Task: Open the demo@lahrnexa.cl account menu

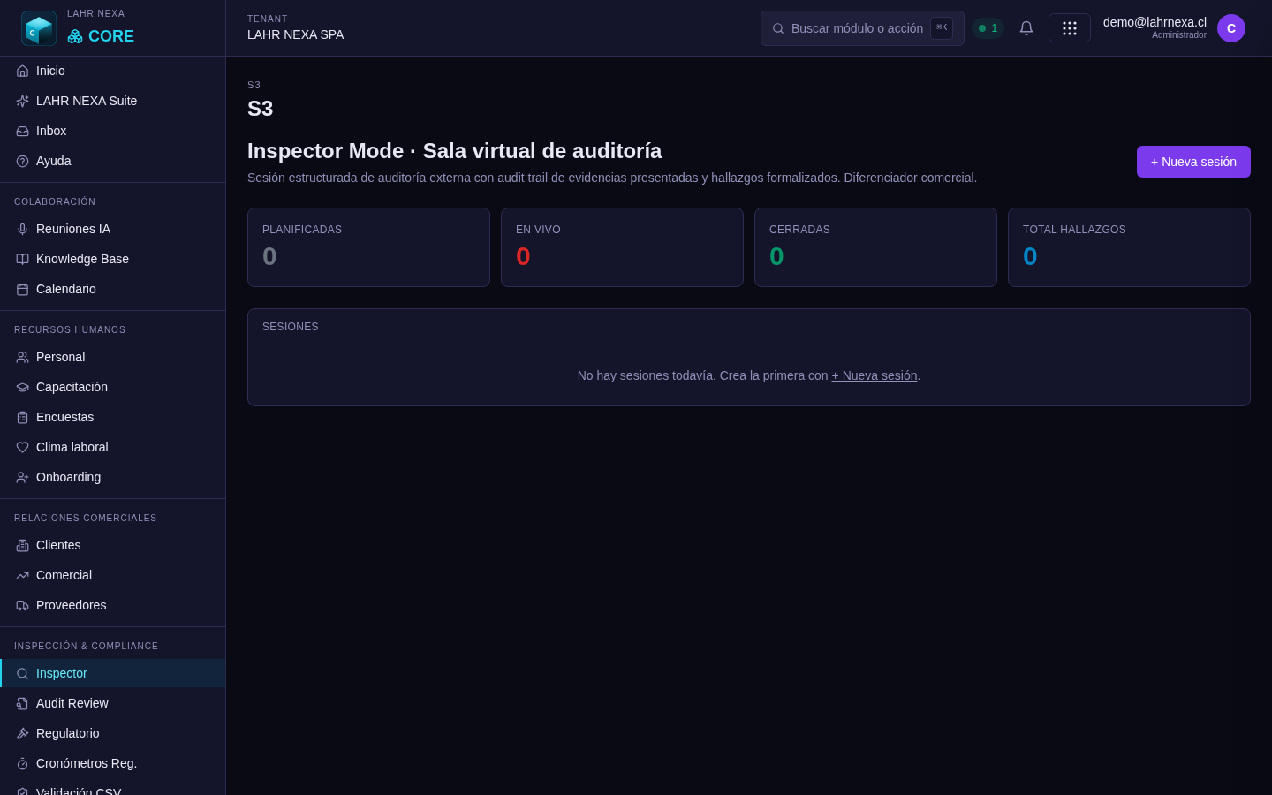Action: coord(1155,27)
